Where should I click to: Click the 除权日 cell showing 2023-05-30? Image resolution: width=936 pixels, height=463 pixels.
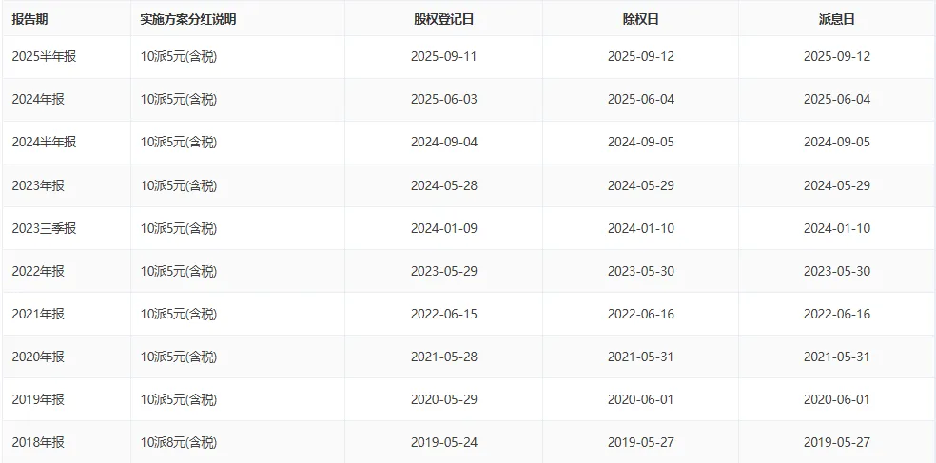pyautogui.click(x=640, y=271)
